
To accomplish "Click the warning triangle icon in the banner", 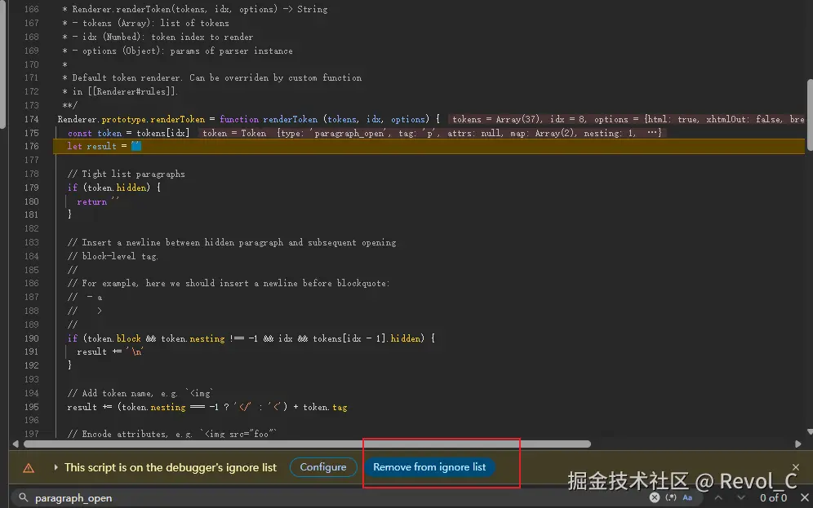I will click(x=26, y=467).
